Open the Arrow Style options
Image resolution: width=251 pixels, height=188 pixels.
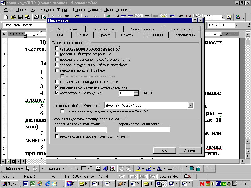184,168
